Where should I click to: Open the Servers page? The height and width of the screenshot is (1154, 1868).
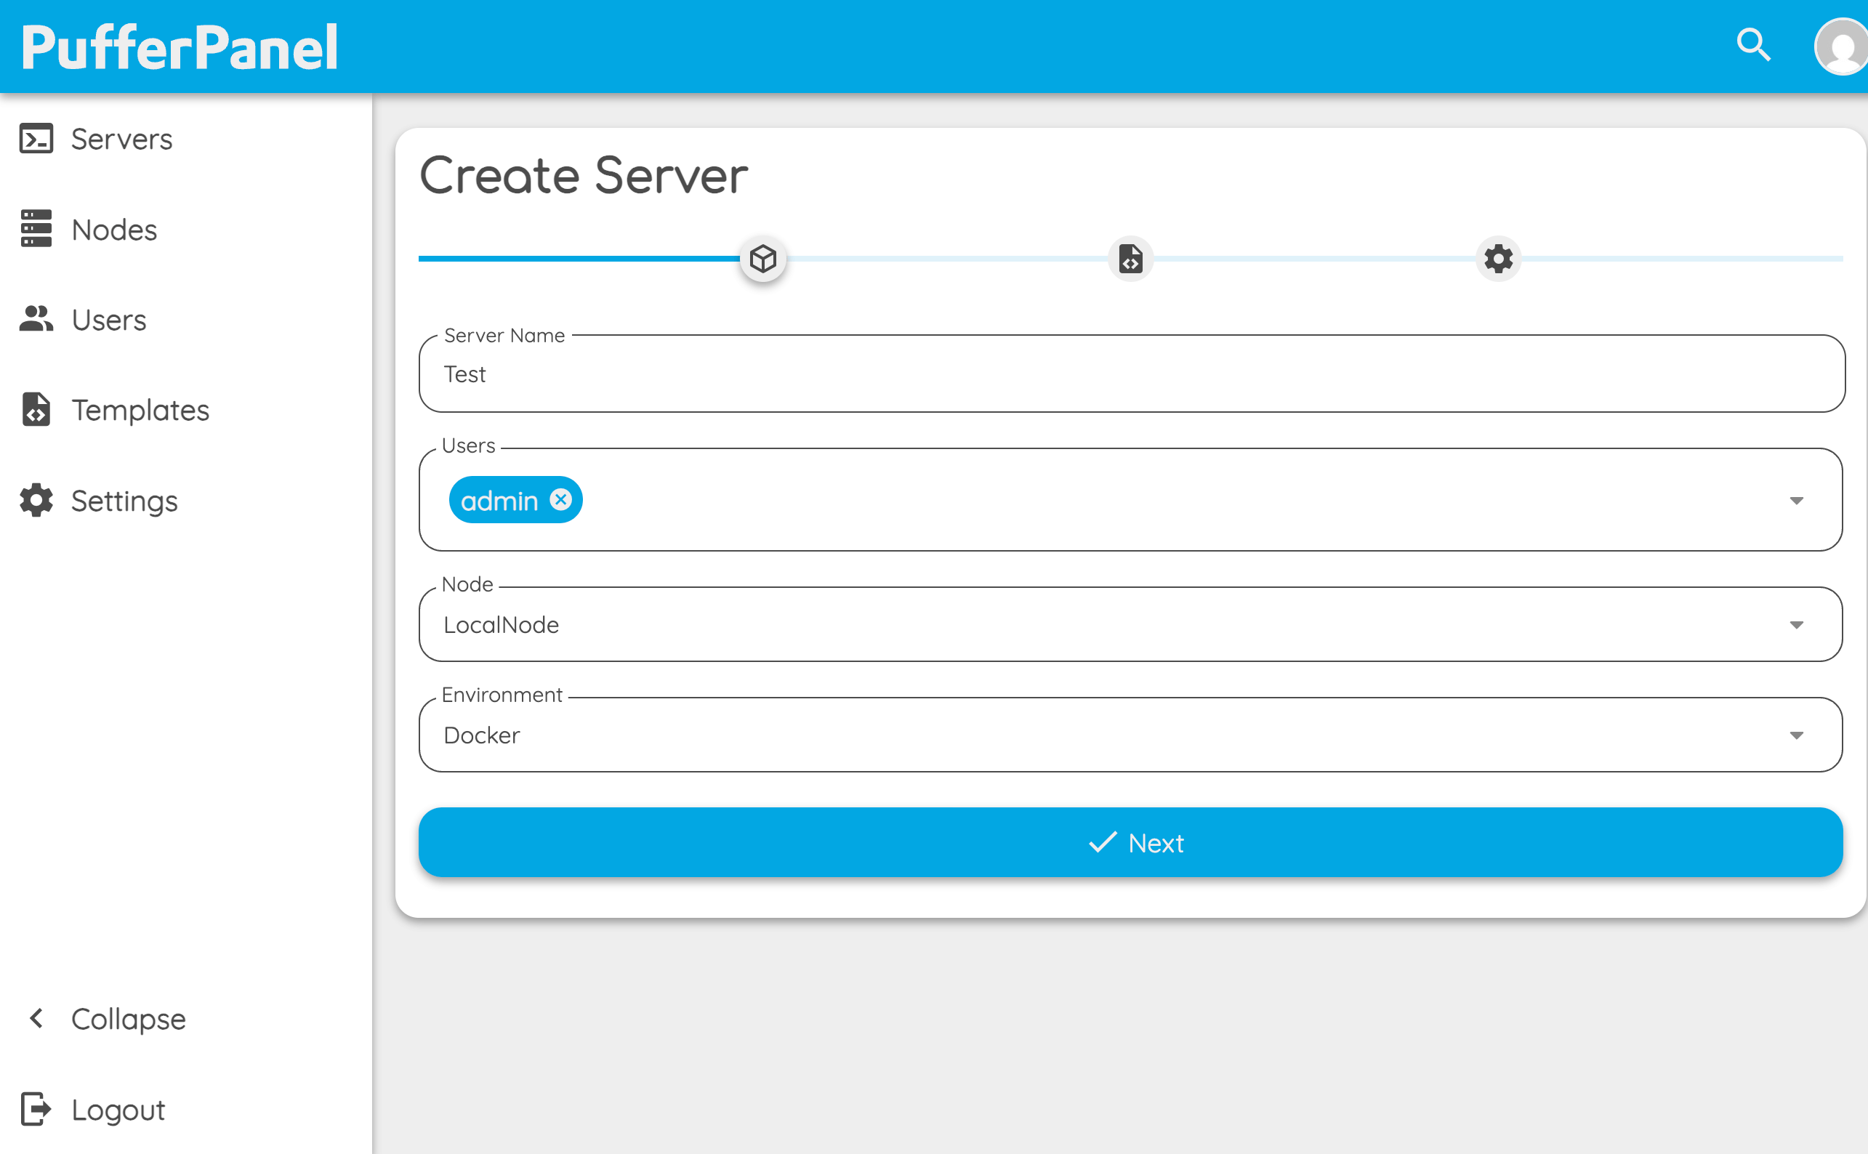122,139
